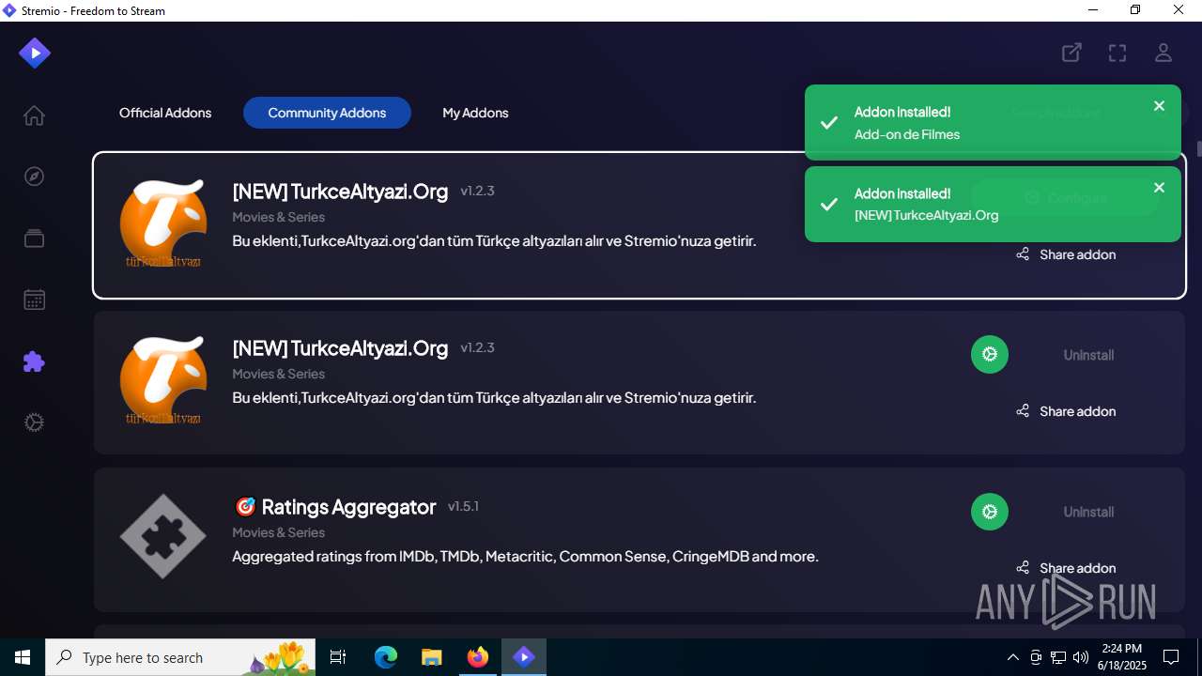Uninstall the Ratings Aggregator addon
This screenshot has height=676, width=1202.
(x=1088, y=512)
